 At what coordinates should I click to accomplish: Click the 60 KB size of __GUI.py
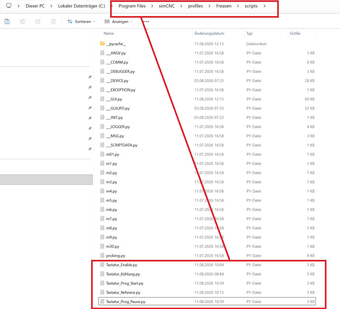[x=309, y=99]
